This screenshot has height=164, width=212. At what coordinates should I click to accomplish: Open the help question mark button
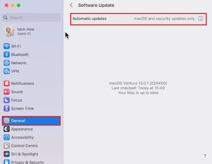[205, 156]
